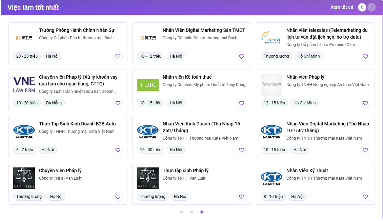Click the 23 - 25 triệu salary tag

(x=27, y=56)
